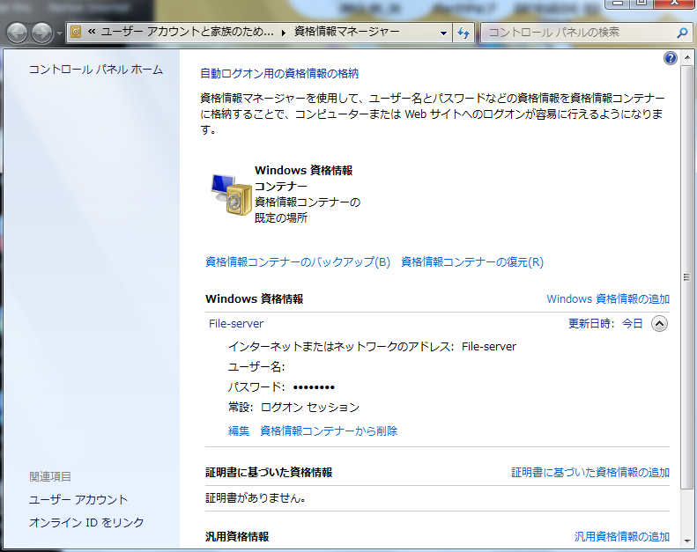Click 資格情報コンテナーの復元(R) link
This screenshot has width=697, height=552.
point(472,262)
